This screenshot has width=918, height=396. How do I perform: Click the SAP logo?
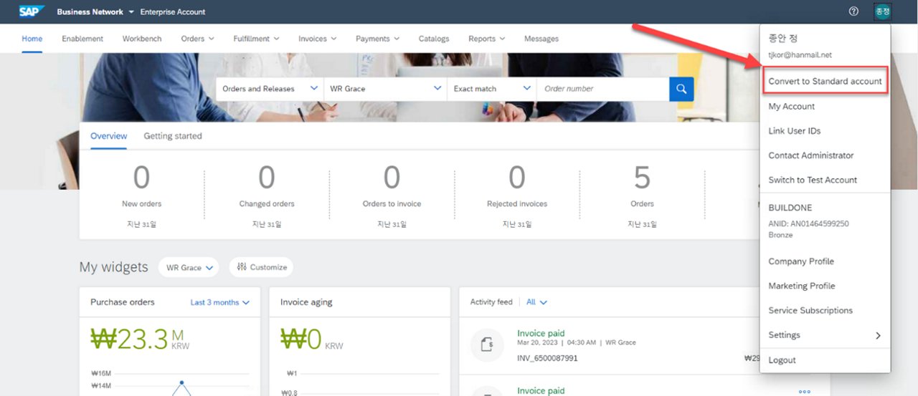click(32, 11)
